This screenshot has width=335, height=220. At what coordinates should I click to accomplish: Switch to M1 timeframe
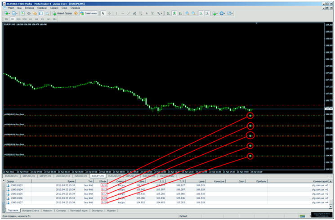(7, 19)
